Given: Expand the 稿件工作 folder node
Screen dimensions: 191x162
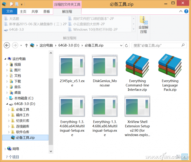Looking at the screenshot, I should coord(9,115).
